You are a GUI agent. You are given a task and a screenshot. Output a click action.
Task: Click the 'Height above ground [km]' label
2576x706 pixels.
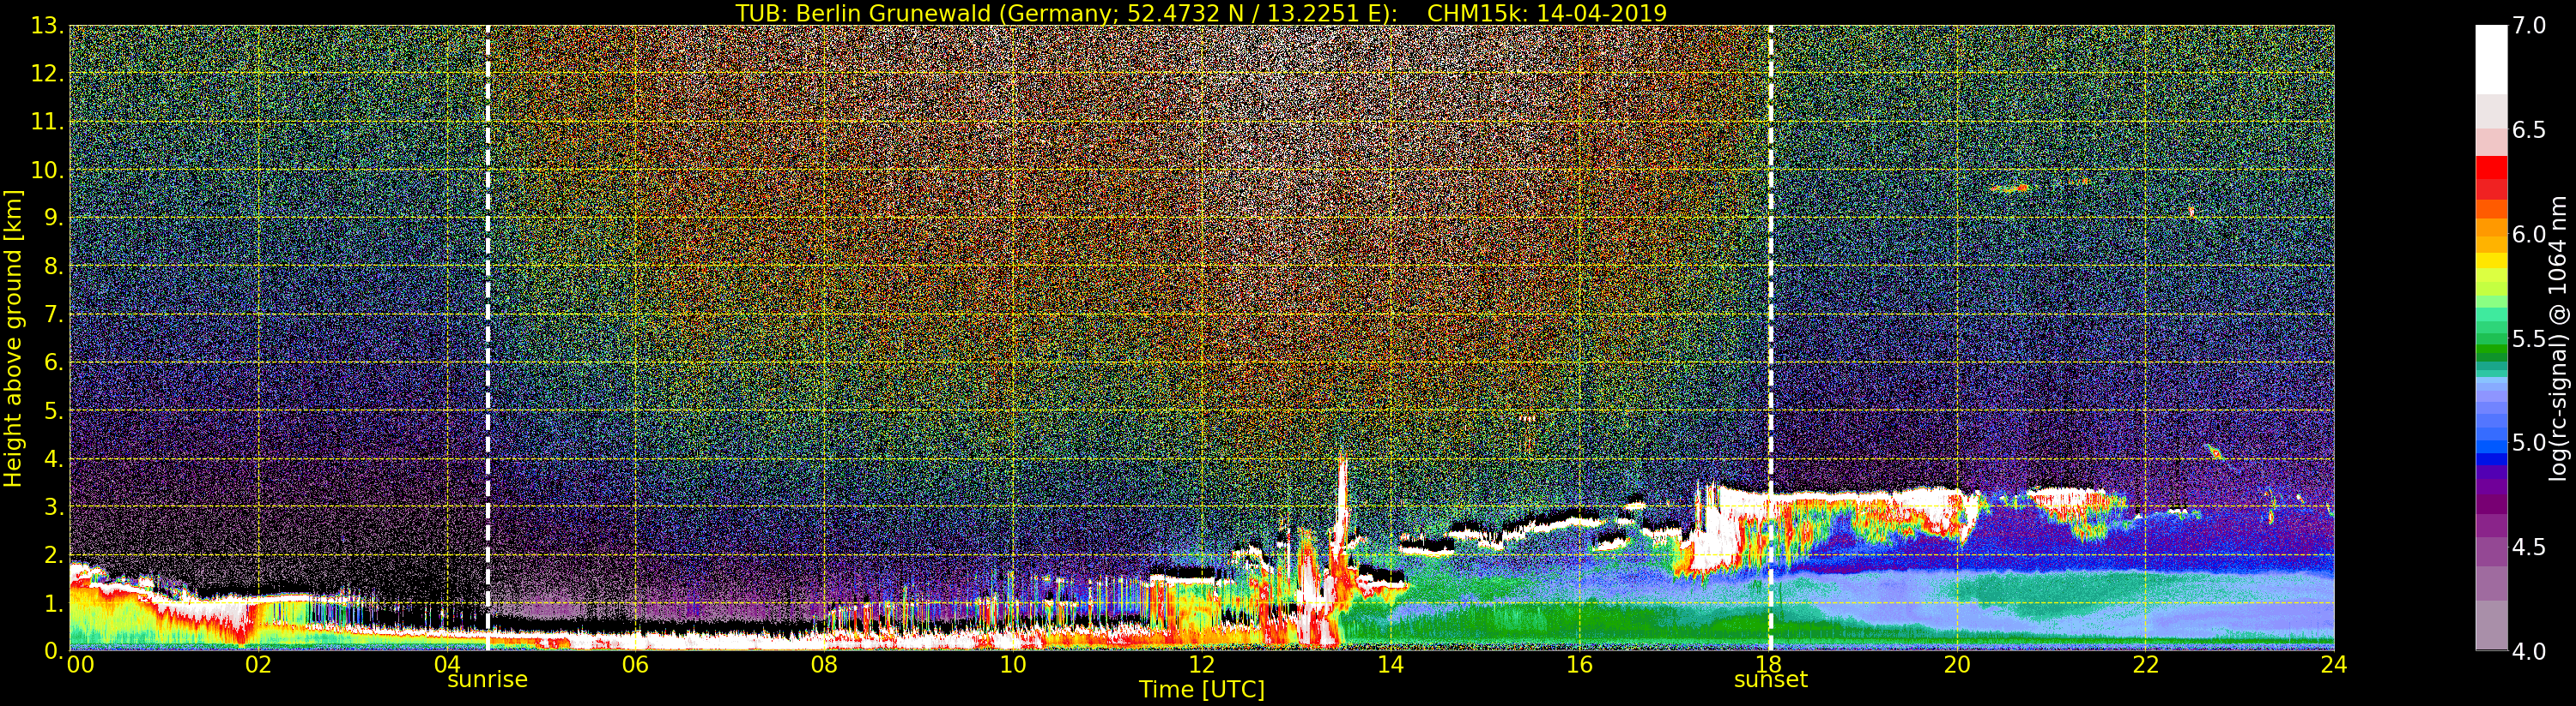(x=13, y=338)
